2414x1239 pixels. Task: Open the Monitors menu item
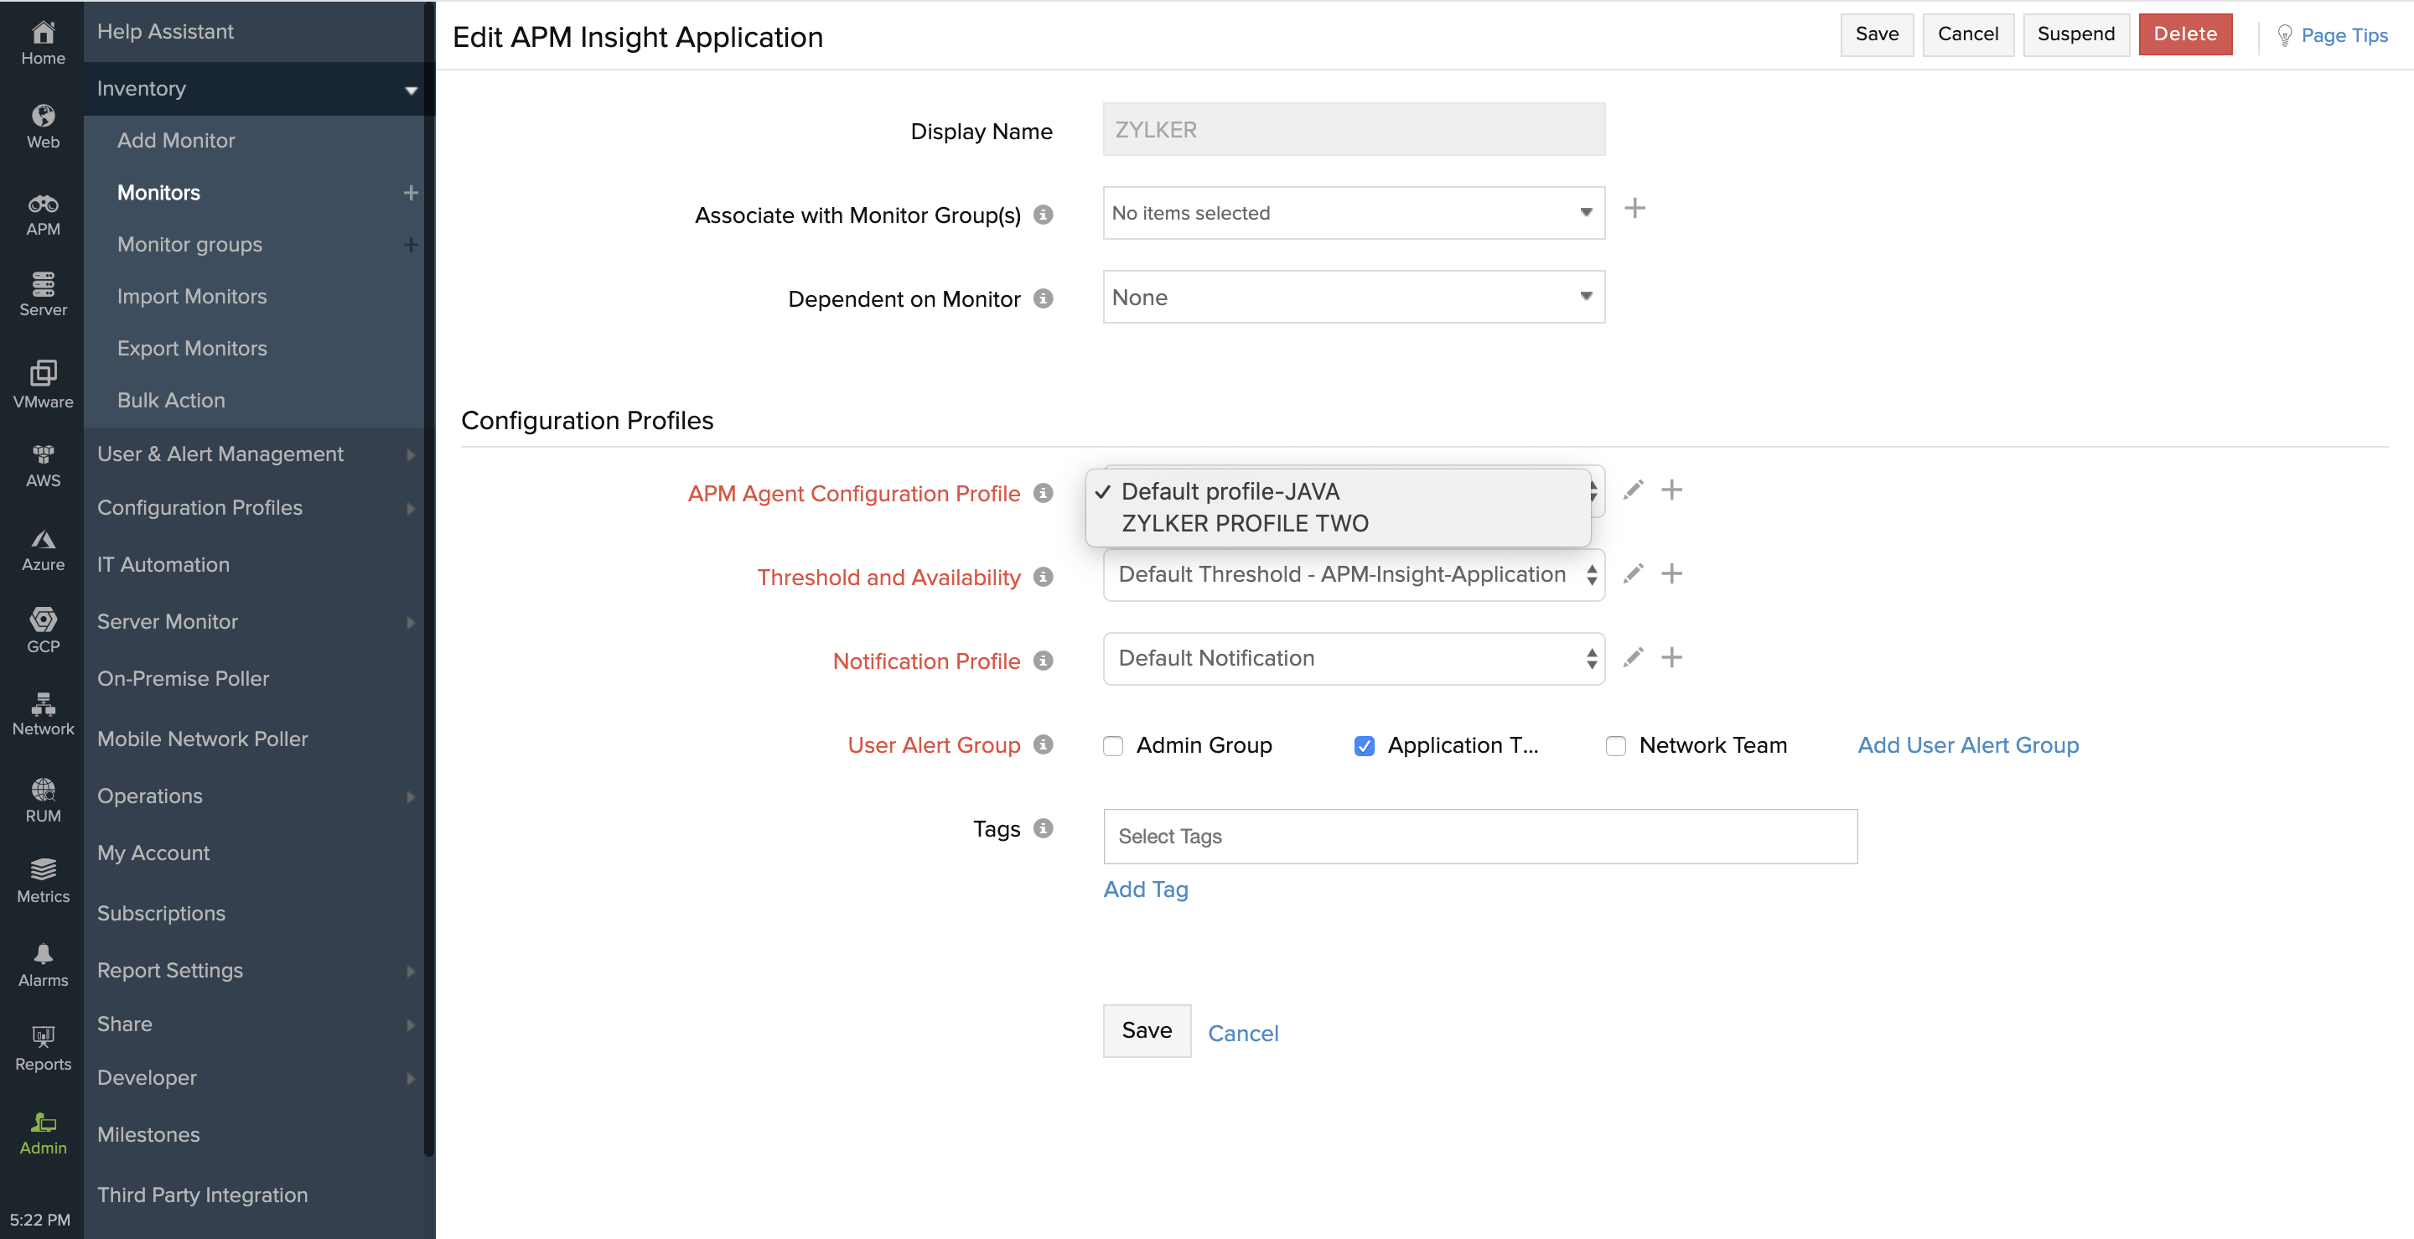(158, 193)
